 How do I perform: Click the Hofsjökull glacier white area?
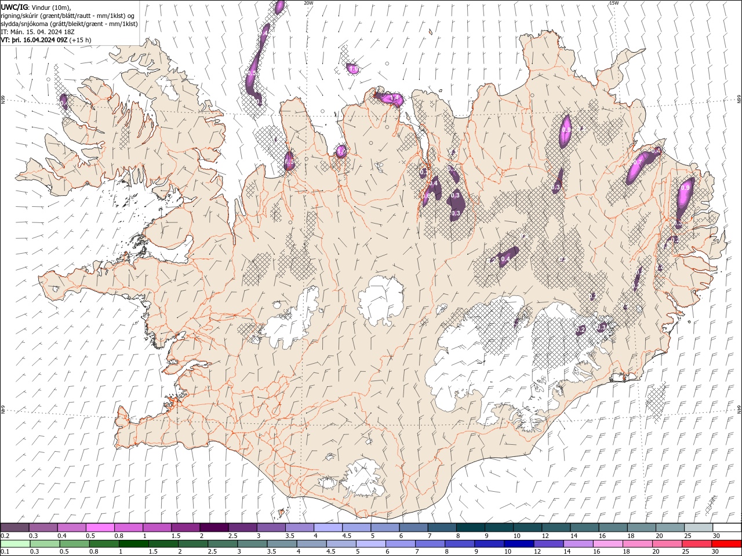381,300
